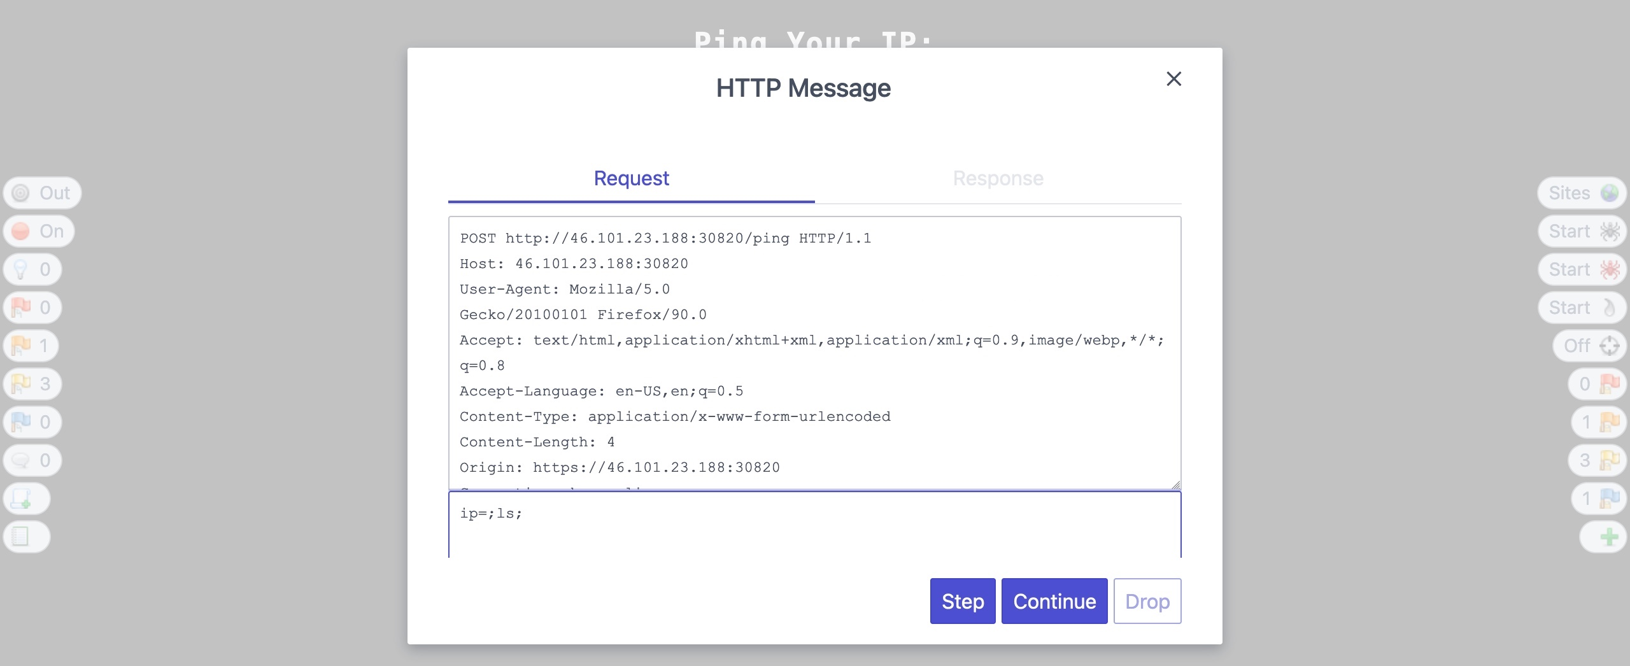Expand left orange flag alerts showing 1
The height and width of the screenshot is (666, 1630).
pos(31,346)
